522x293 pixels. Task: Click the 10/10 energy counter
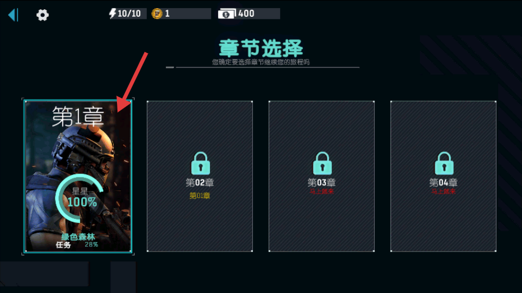point(129,14)
